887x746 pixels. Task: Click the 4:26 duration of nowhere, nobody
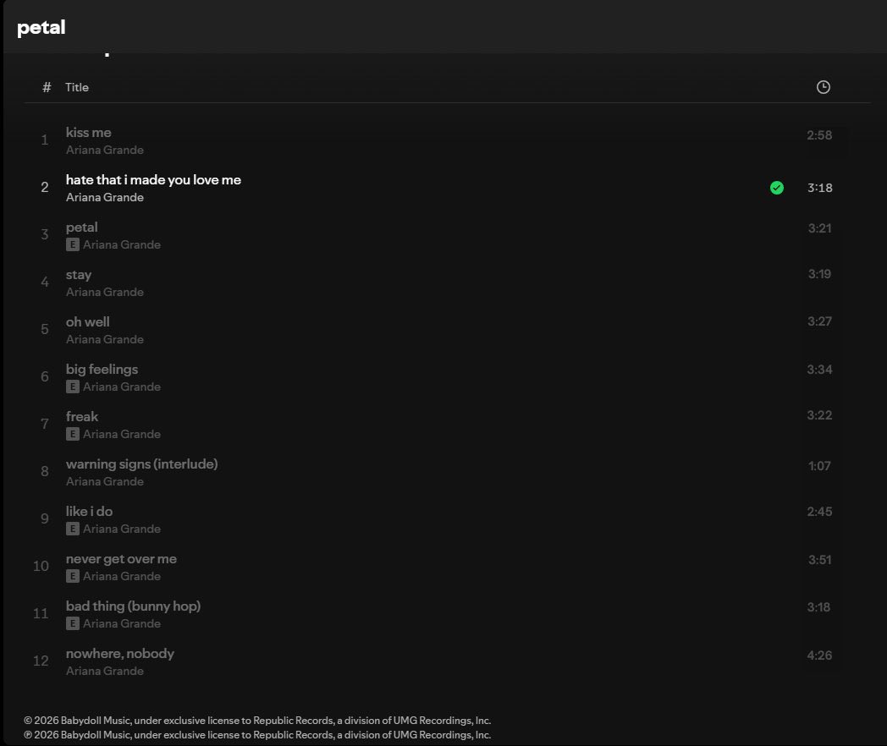coord(819,655)
